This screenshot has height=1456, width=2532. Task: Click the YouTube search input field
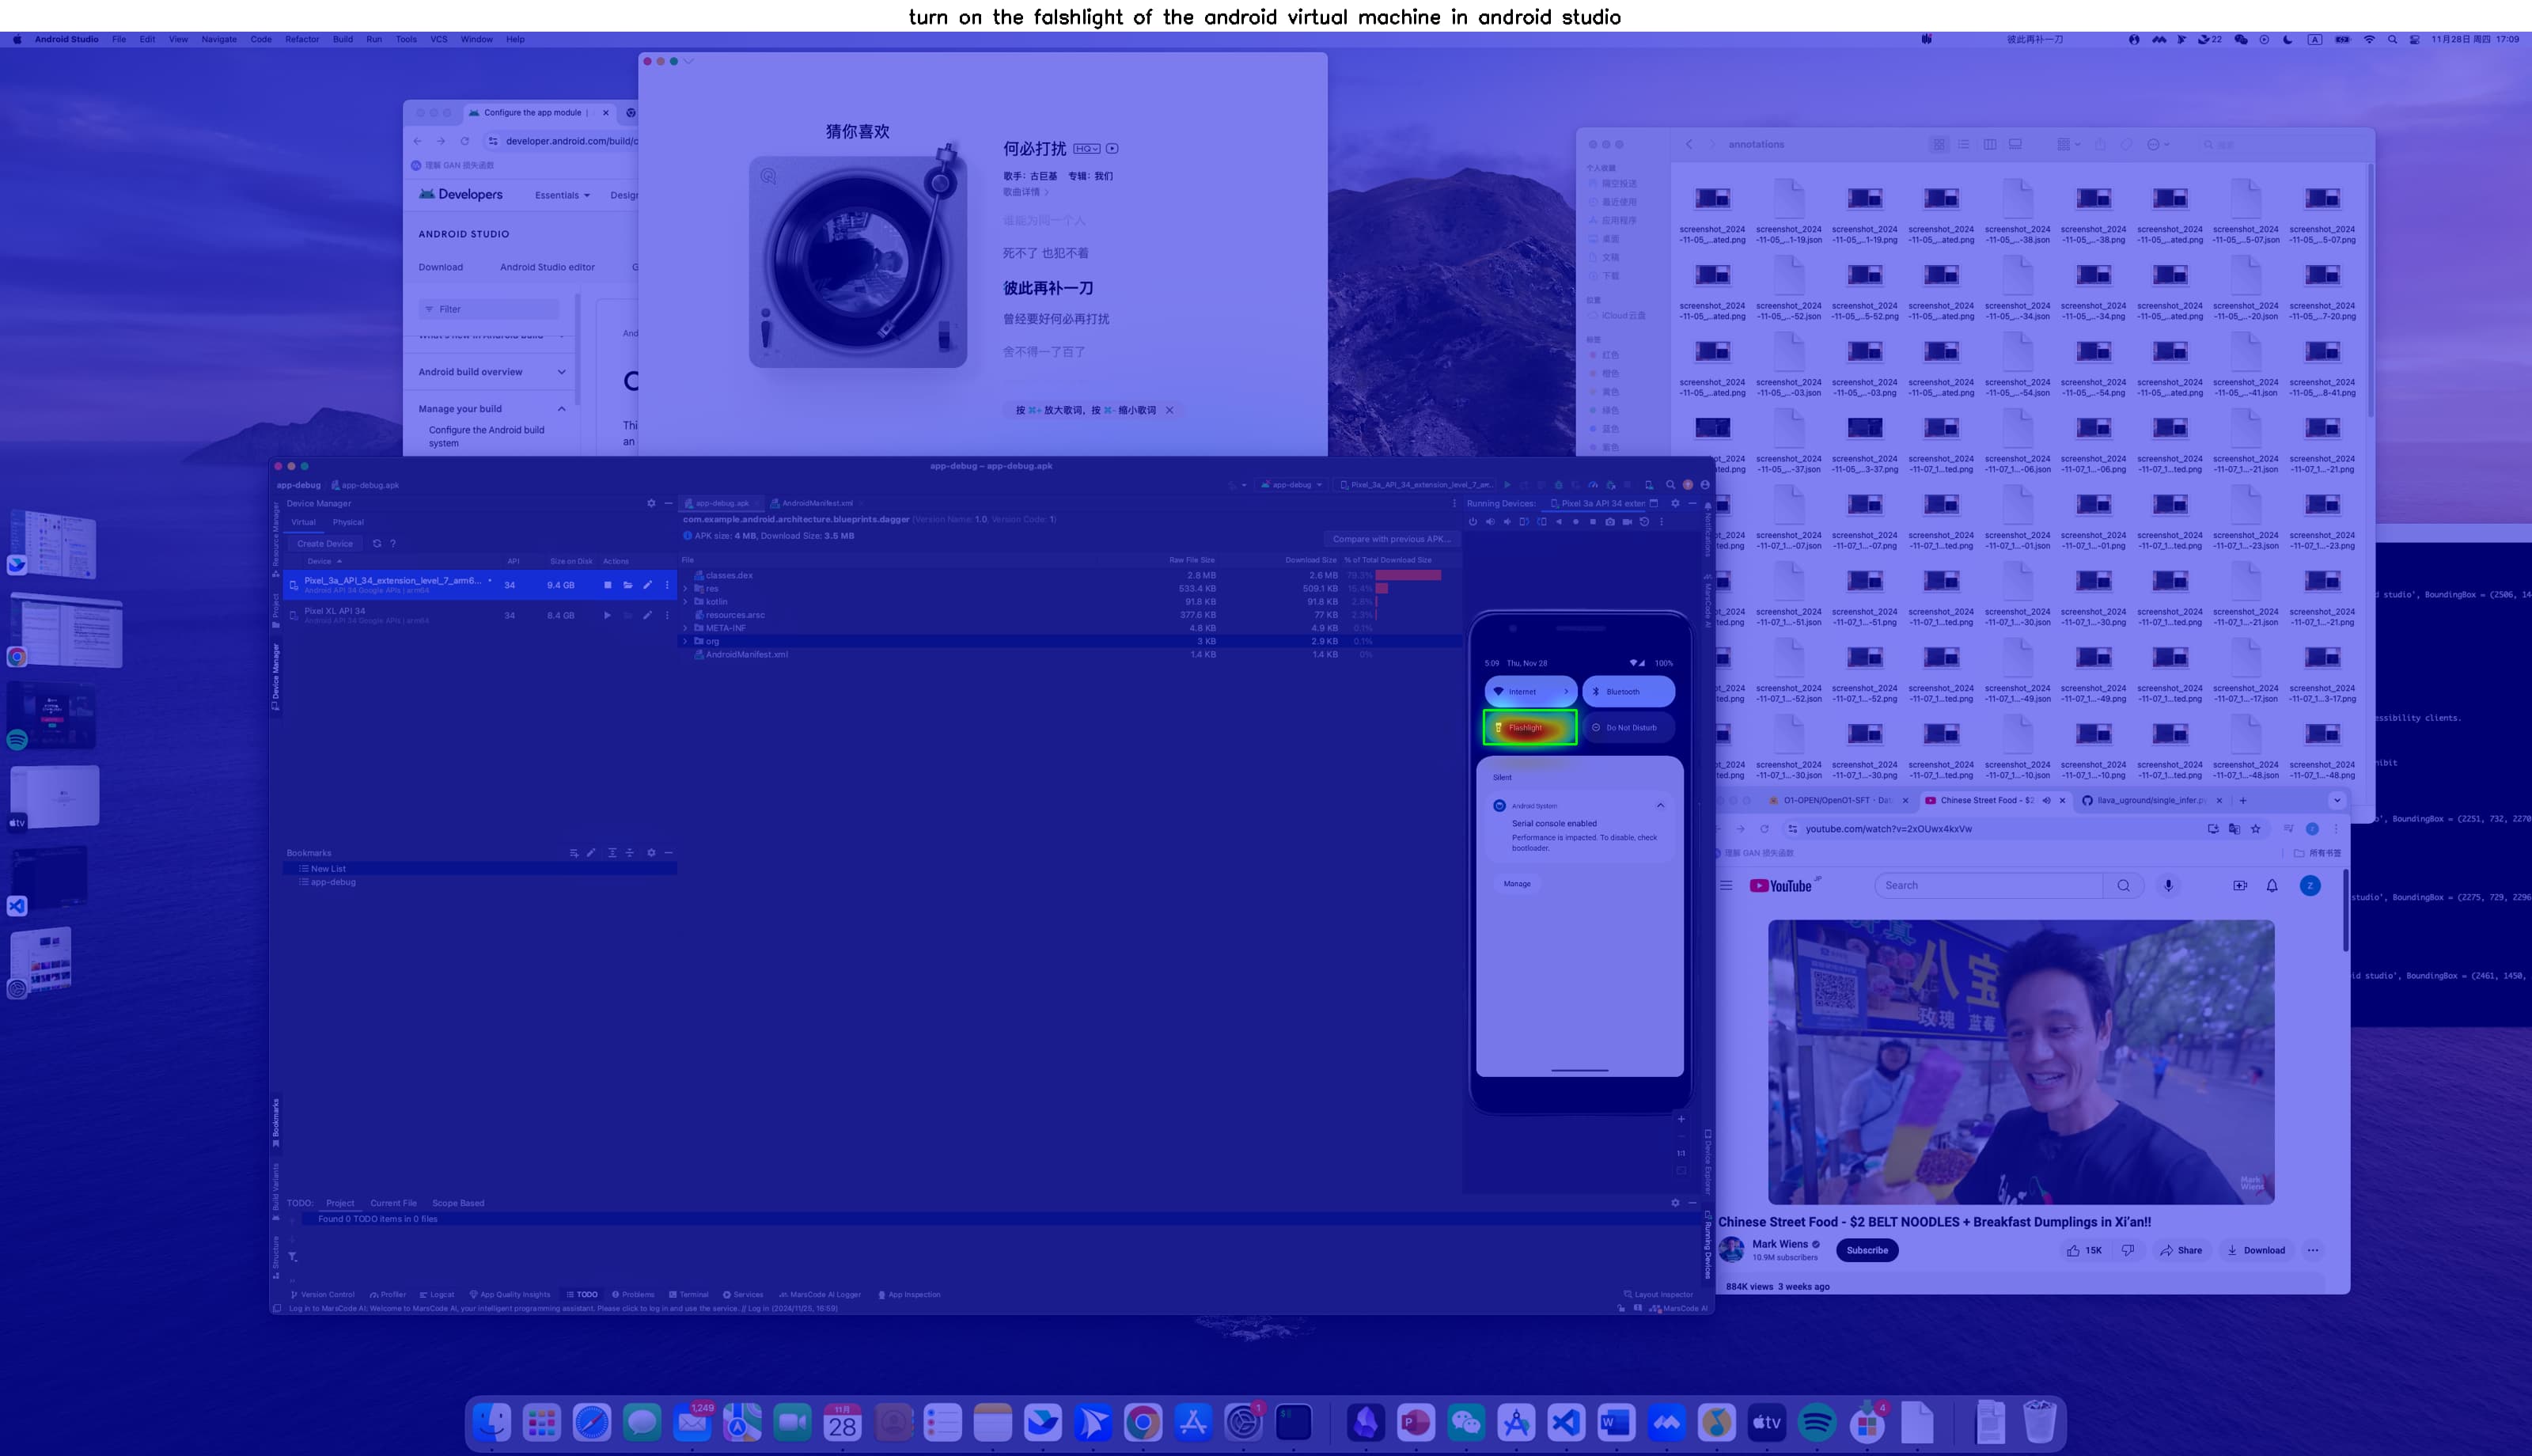click(x=1987, y=885)
